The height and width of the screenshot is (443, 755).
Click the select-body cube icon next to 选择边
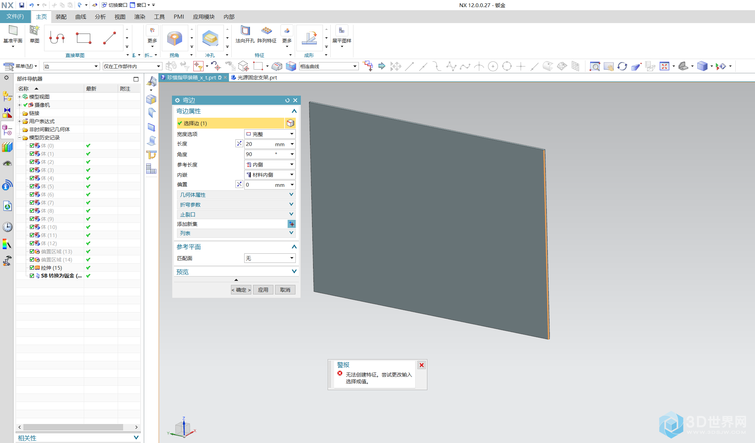pyautogui.click(x=290, y=123)
